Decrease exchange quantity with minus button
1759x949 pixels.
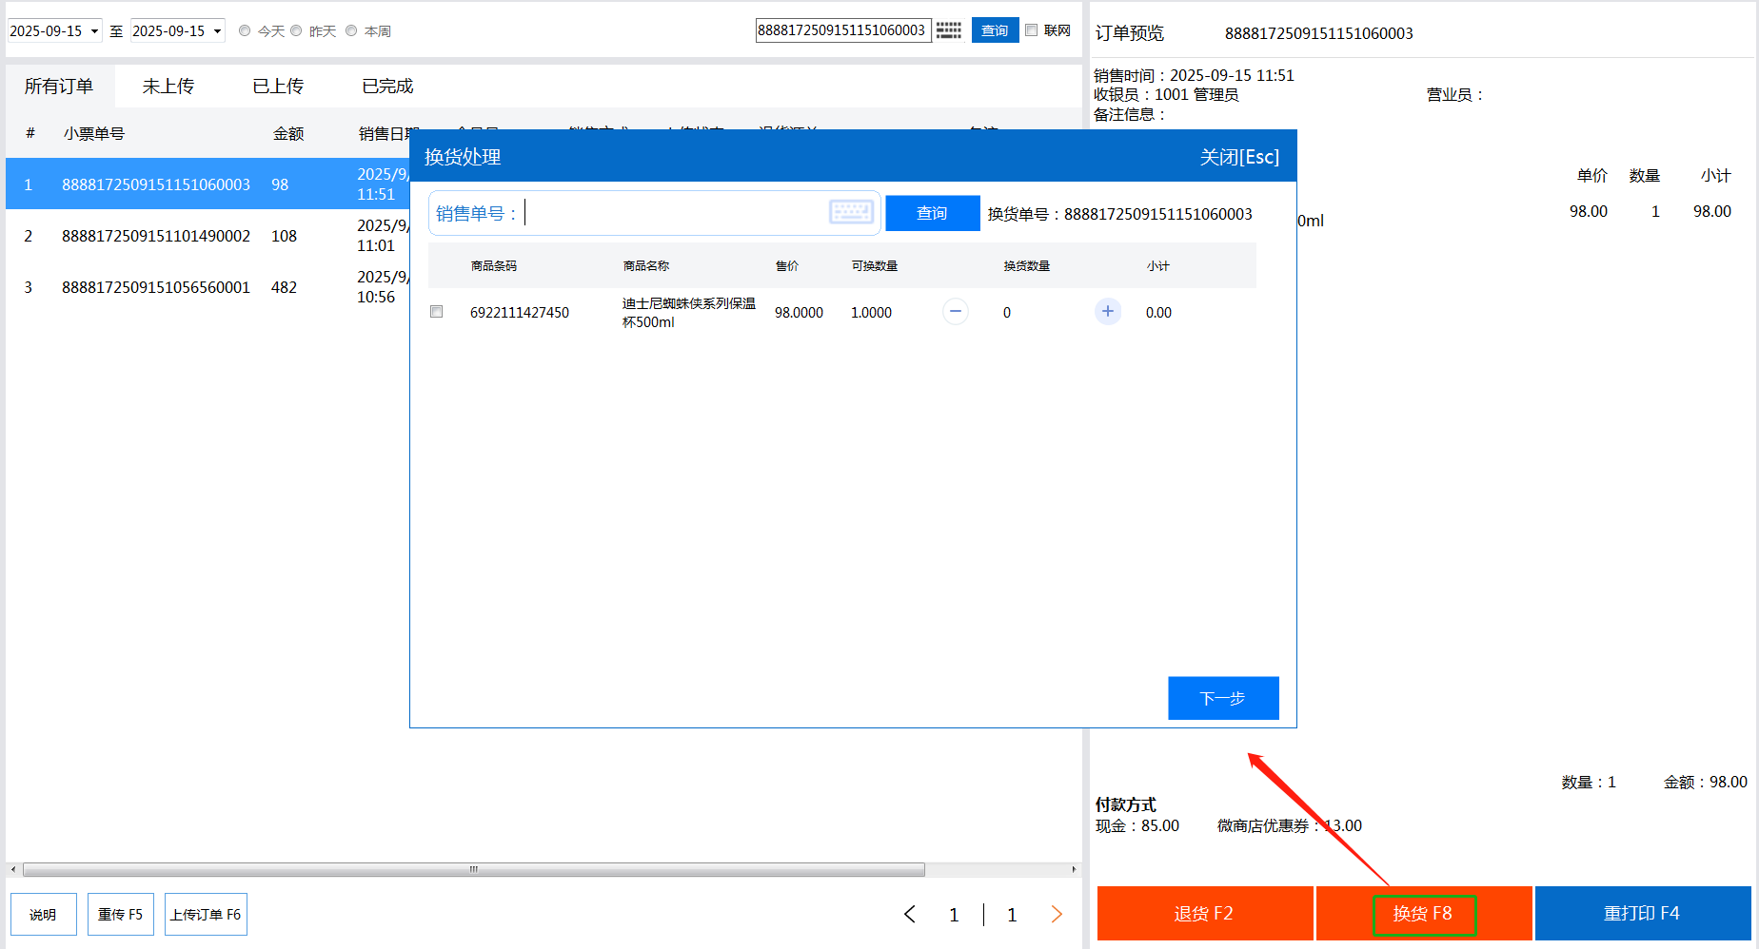click(x=955, y=312)
